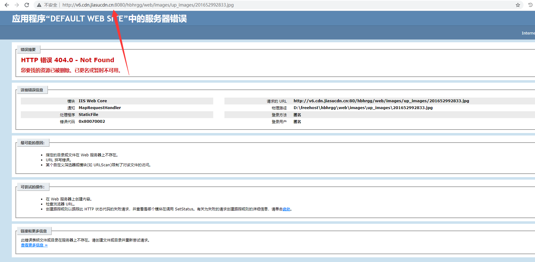Click the page title 'DEFAULT WEB SITE' server error

click(x=99, y=19)
